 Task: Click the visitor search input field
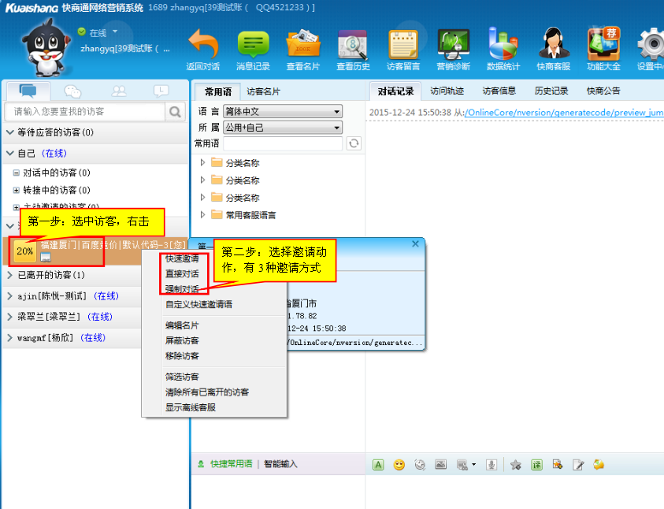pyautogui.click(x=85, y=112)
